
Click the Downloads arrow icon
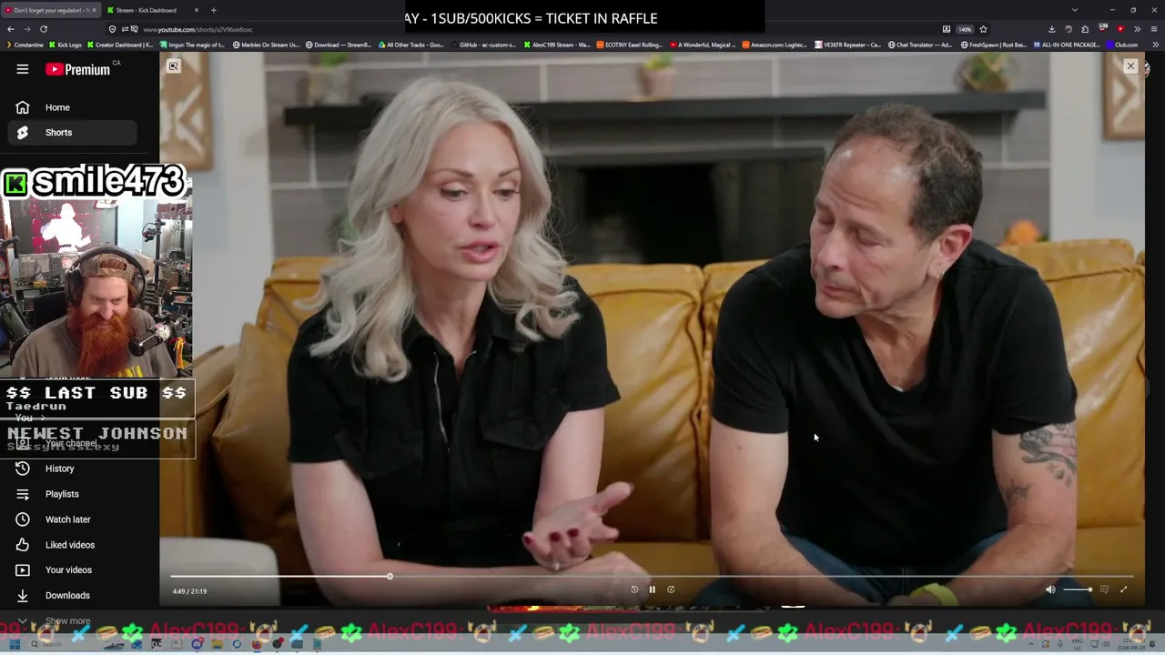pos(23,596)
